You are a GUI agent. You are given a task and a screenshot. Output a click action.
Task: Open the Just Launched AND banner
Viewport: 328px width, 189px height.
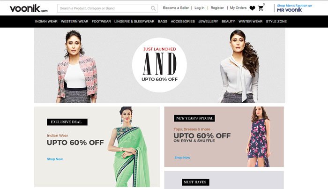[160, 65]
